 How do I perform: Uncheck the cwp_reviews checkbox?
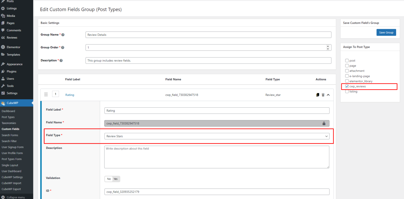coord(347,86)
